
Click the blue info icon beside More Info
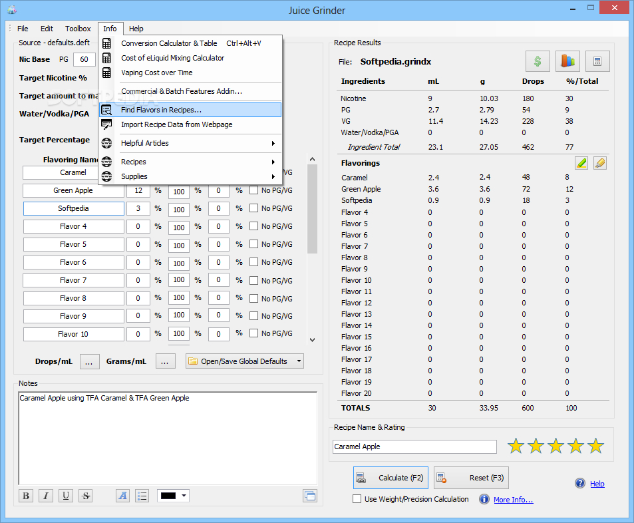click(x=484, y=499)
